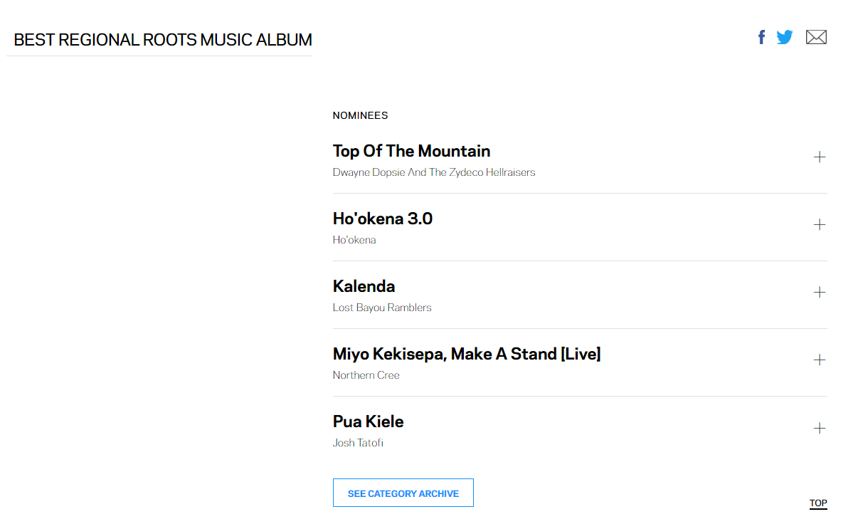Click artist Dwayne Dopsie And The Zydeco Hellraisers
Viewport: 858px width, 529px height.
click(x=434, y=172)
